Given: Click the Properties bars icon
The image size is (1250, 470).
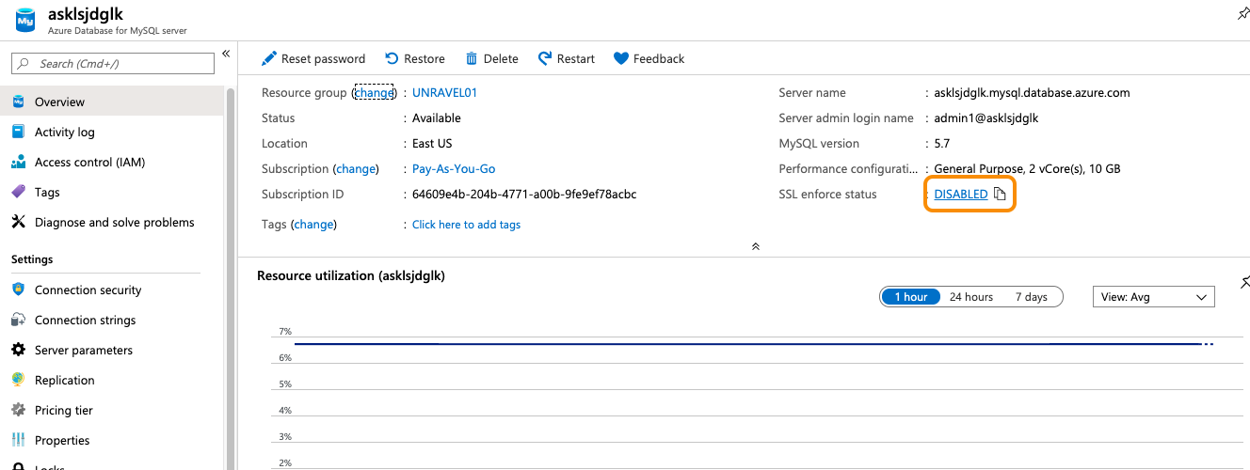Looking at the screenshot, I should click(18, 440).
